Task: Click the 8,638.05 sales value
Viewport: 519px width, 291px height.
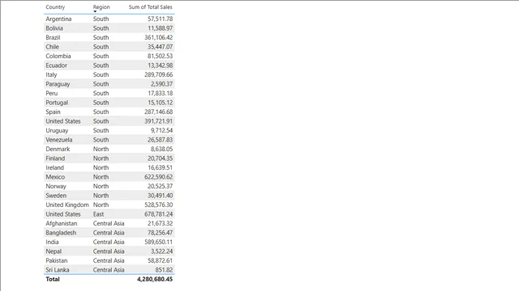Action: point(162,149)
